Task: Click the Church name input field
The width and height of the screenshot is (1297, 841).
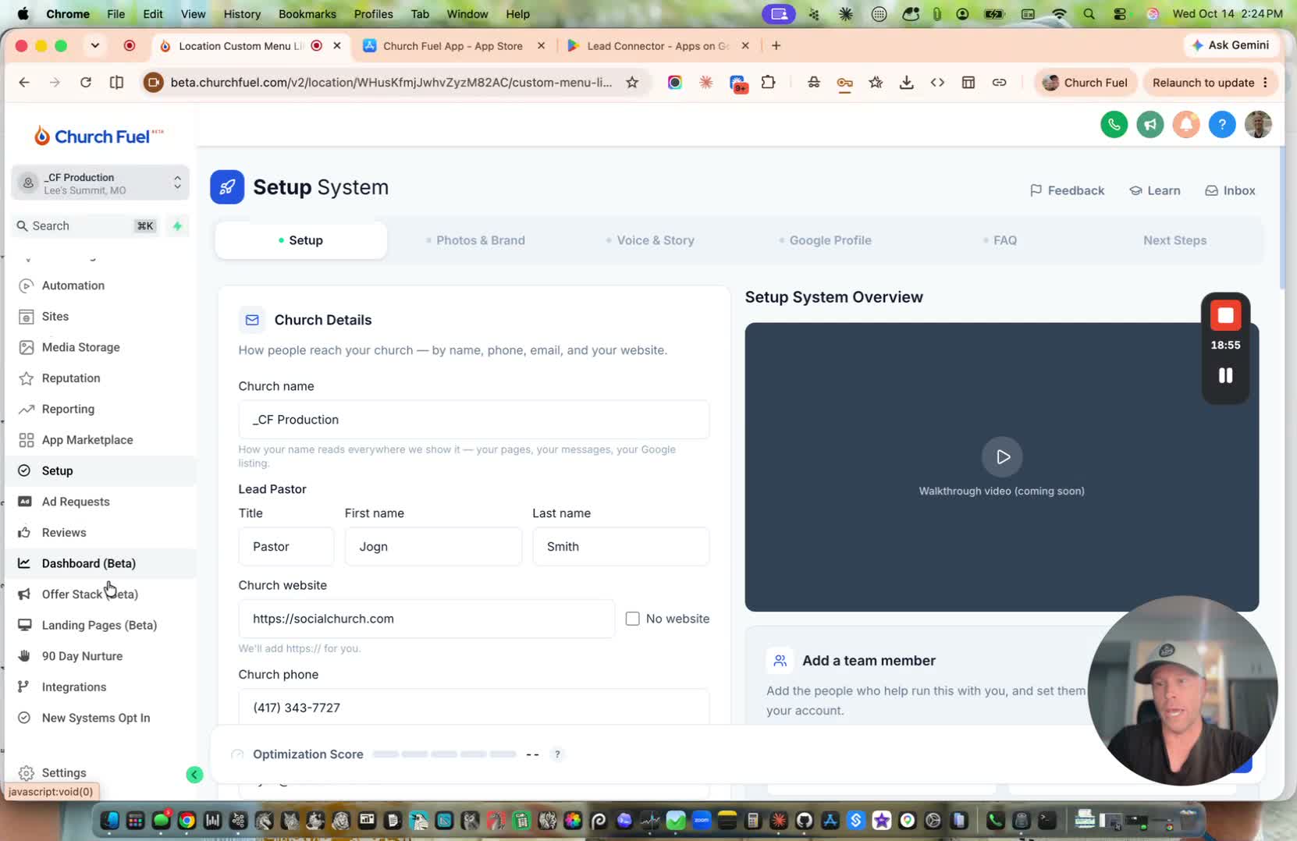Action: tap(474, 420)
